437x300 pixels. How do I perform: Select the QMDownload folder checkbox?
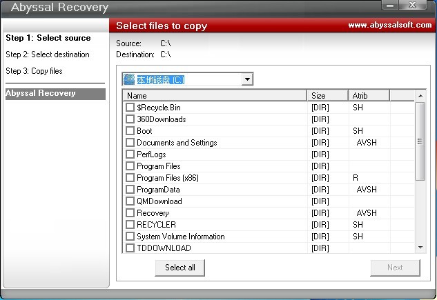coord(130,201)
